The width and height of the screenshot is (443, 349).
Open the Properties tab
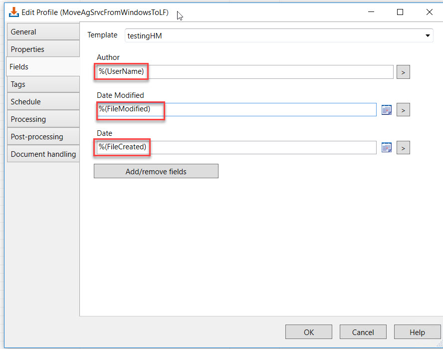click(x=43, y=49)
